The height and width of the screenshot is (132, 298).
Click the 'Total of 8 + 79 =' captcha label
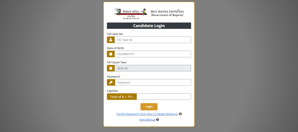(x=122, y=97)
